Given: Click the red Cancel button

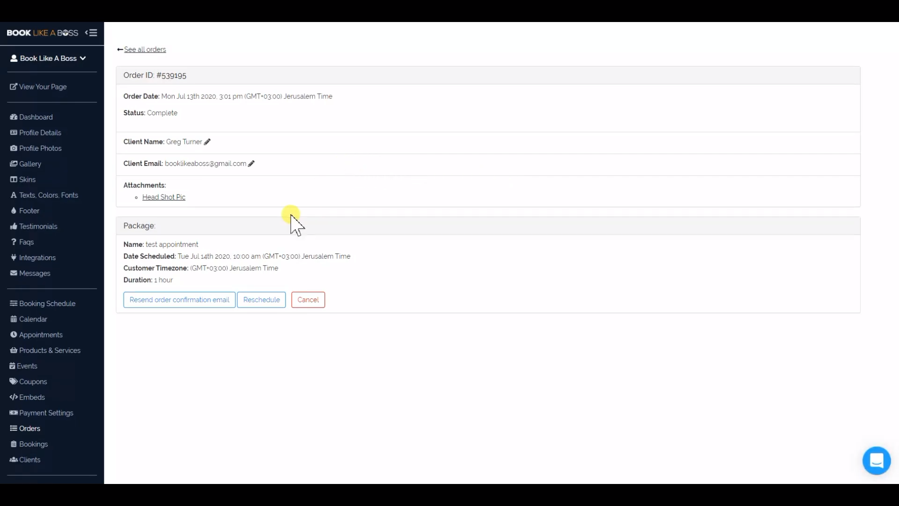Looking at the screenshot, I should 308,300.
